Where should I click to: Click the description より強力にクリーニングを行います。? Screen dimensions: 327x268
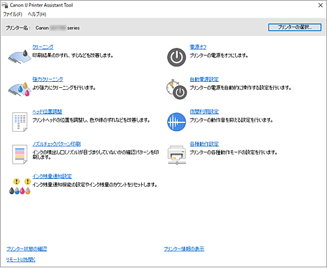64,88
